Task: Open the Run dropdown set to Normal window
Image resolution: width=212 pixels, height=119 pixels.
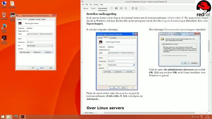Action: pos(40,46)
